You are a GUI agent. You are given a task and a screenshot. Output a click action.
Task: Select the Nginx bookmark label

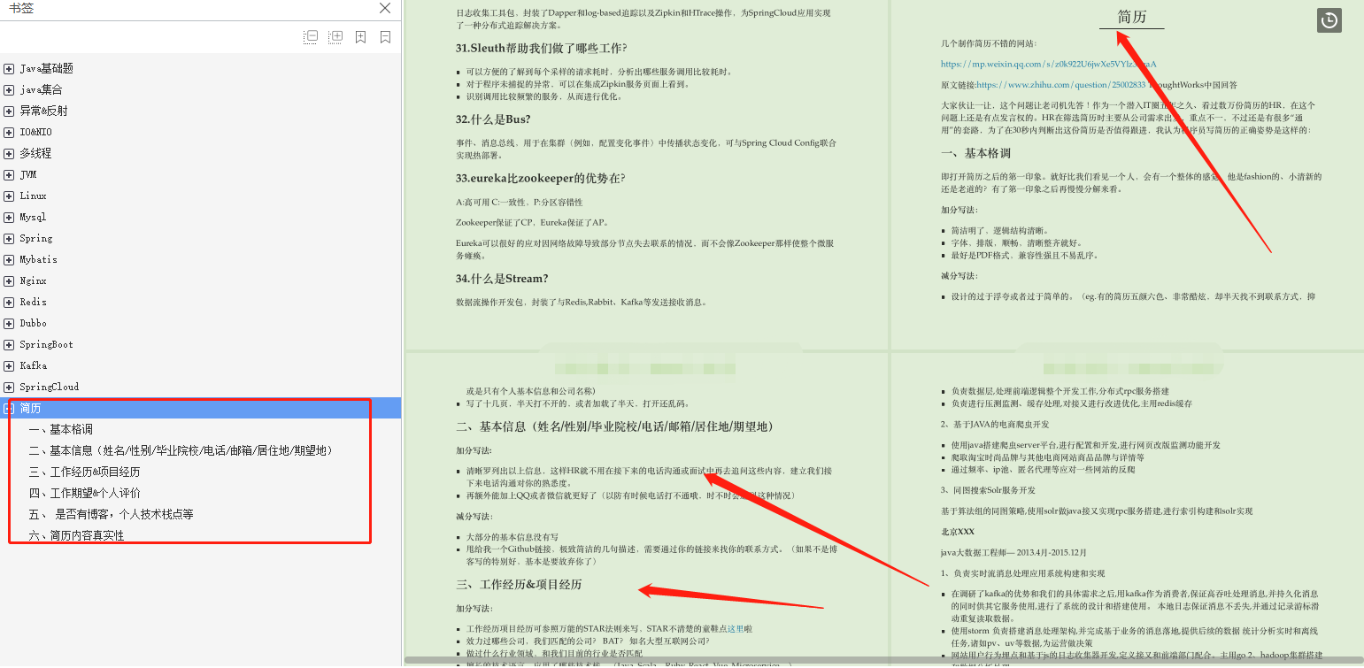(x=35, y=280)
